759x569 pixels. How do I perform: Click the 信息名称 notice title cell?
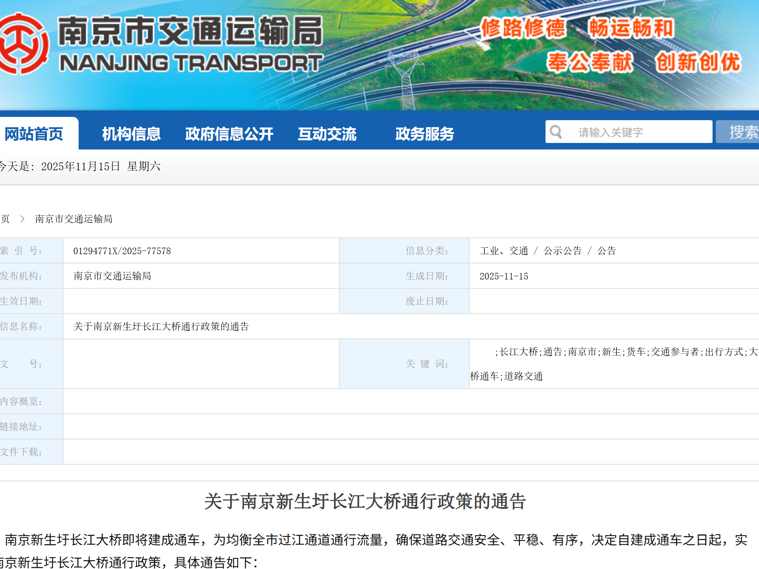click(161, 327)
